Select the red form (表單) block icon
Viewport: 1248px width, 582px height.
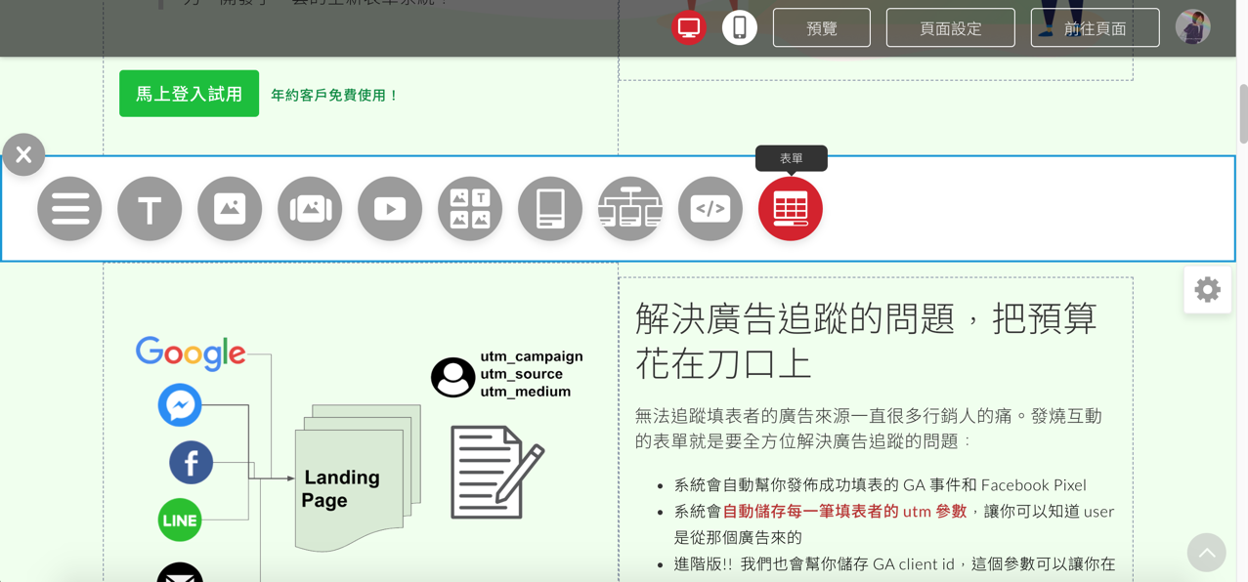coord(791,209)
